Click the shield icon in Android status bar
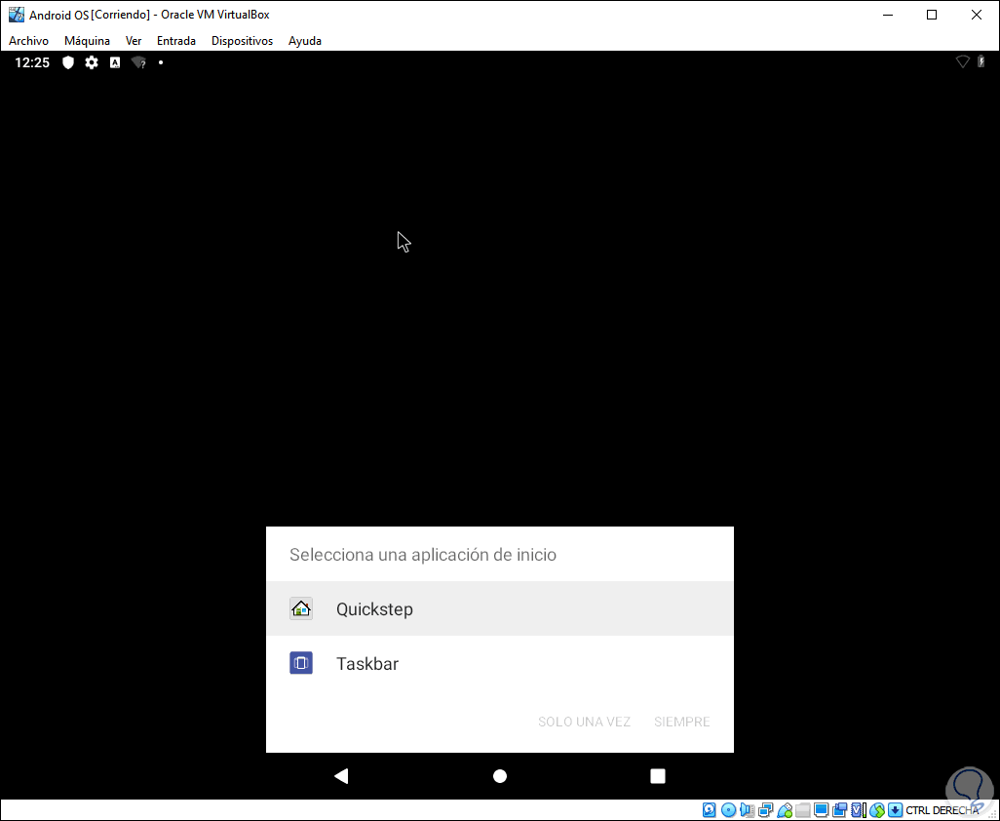 68,62
